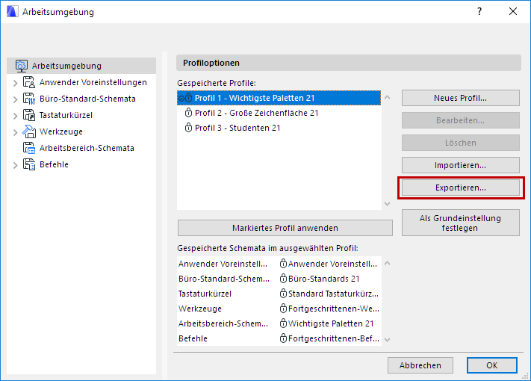531x381 pixels.
Task: Click the Tastaturkürzel tree icon
Action: (x=29, y=115)
